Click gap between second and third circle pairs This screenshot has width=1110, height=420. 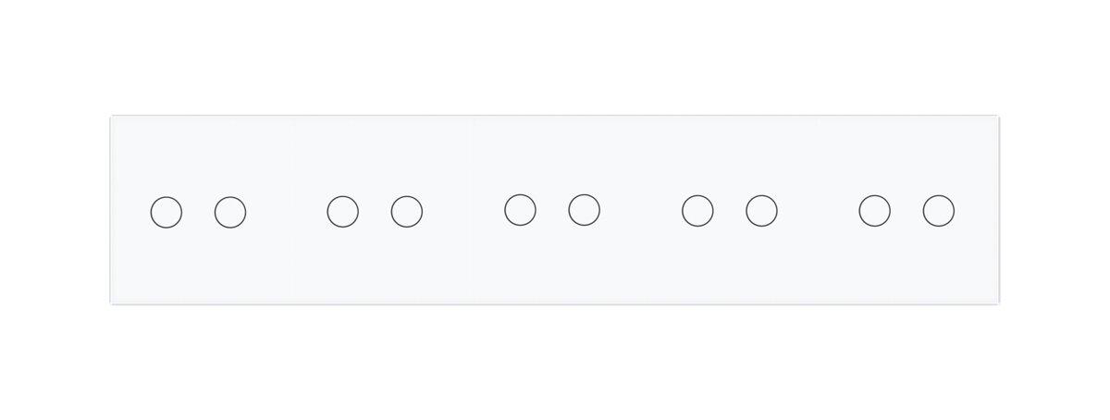click(463, 211)
